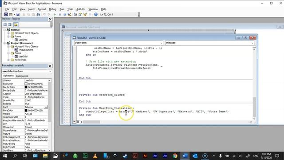Open the Windows Start menu
The image size is (284, 160).
pyautogui.click(x=5, y=156)
